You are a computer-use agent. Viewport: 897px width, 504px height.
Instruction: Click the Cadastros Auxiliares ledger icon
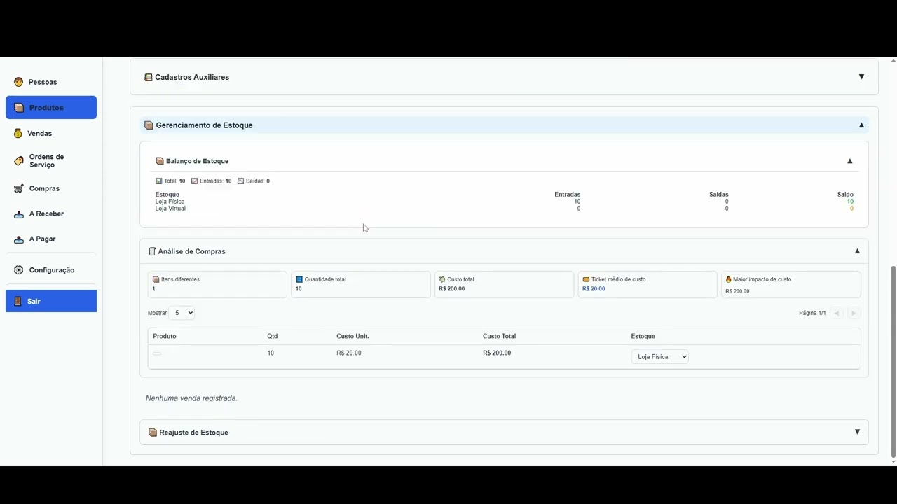click(148, 77)
